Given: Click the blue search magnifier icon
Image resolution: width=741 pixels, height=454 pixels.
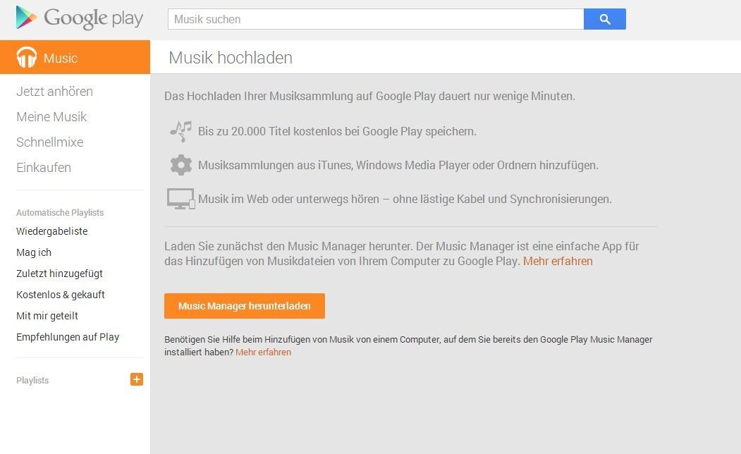Looking at the screenshot, I should (x=604, y=19).
